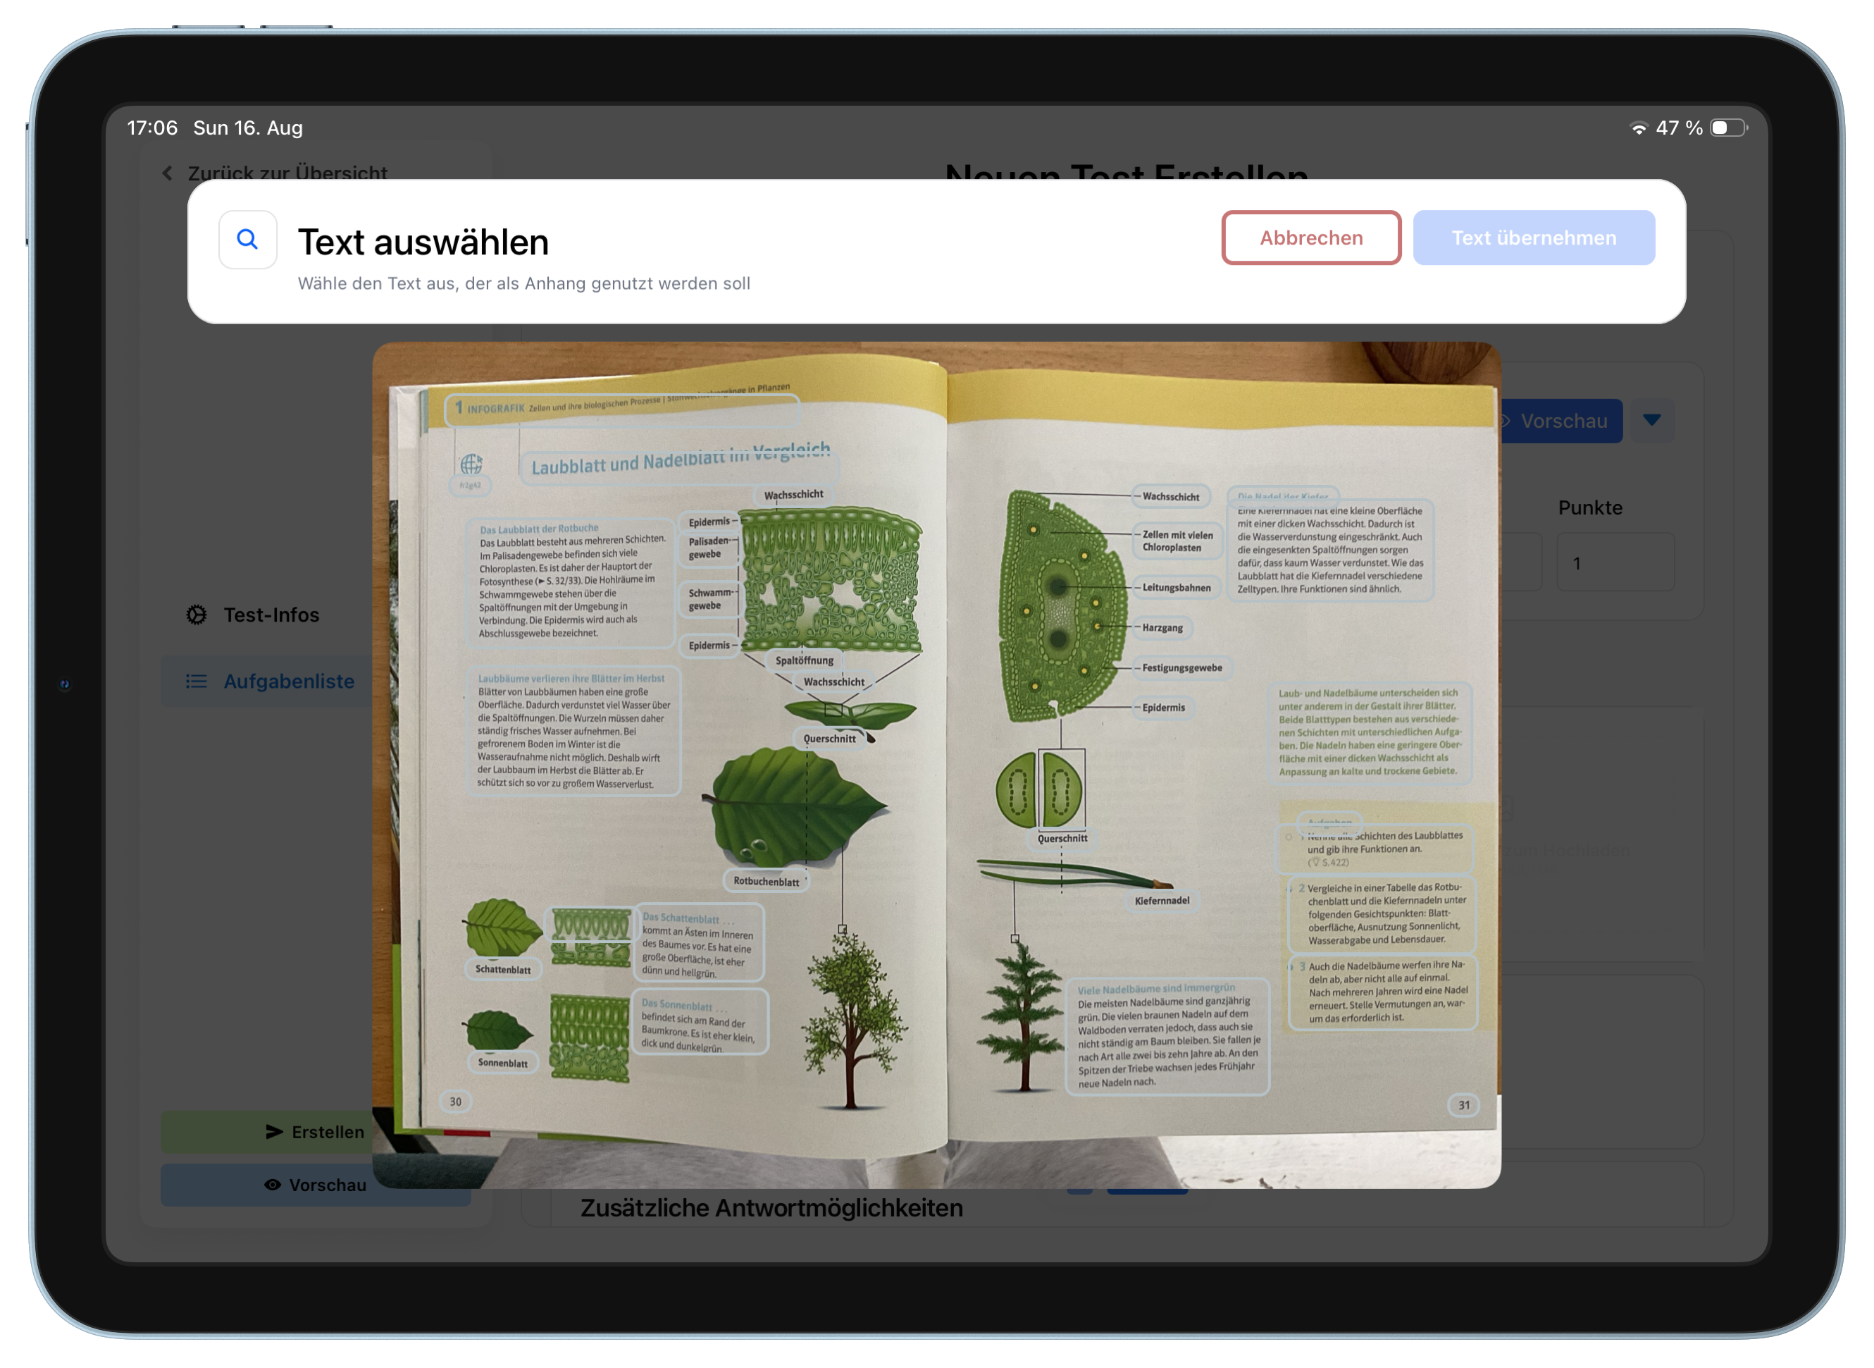Click the globe icon on the book page

point(471,464)
